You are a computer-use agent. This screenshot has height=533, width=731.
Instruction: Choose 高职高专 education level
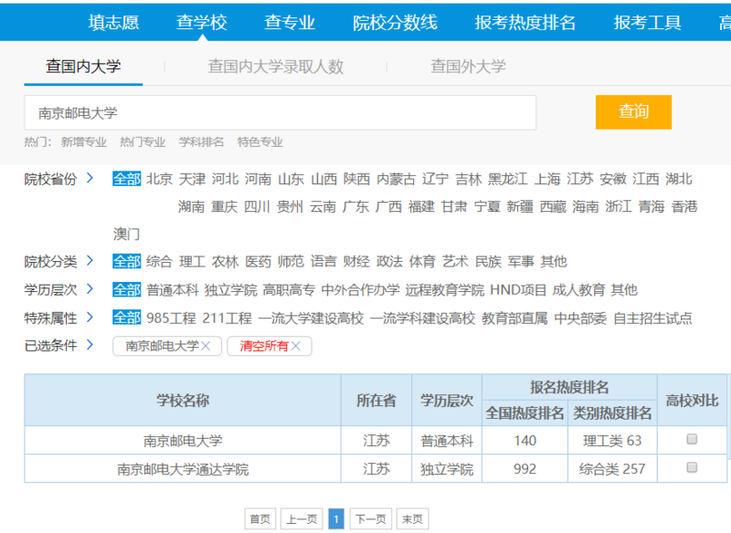pos(289,290)
